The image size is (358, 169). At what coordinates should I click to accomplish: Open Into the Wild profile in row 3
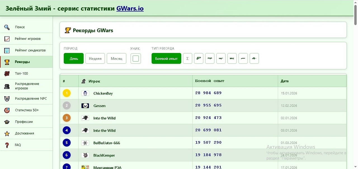click(x=104, y=118)
